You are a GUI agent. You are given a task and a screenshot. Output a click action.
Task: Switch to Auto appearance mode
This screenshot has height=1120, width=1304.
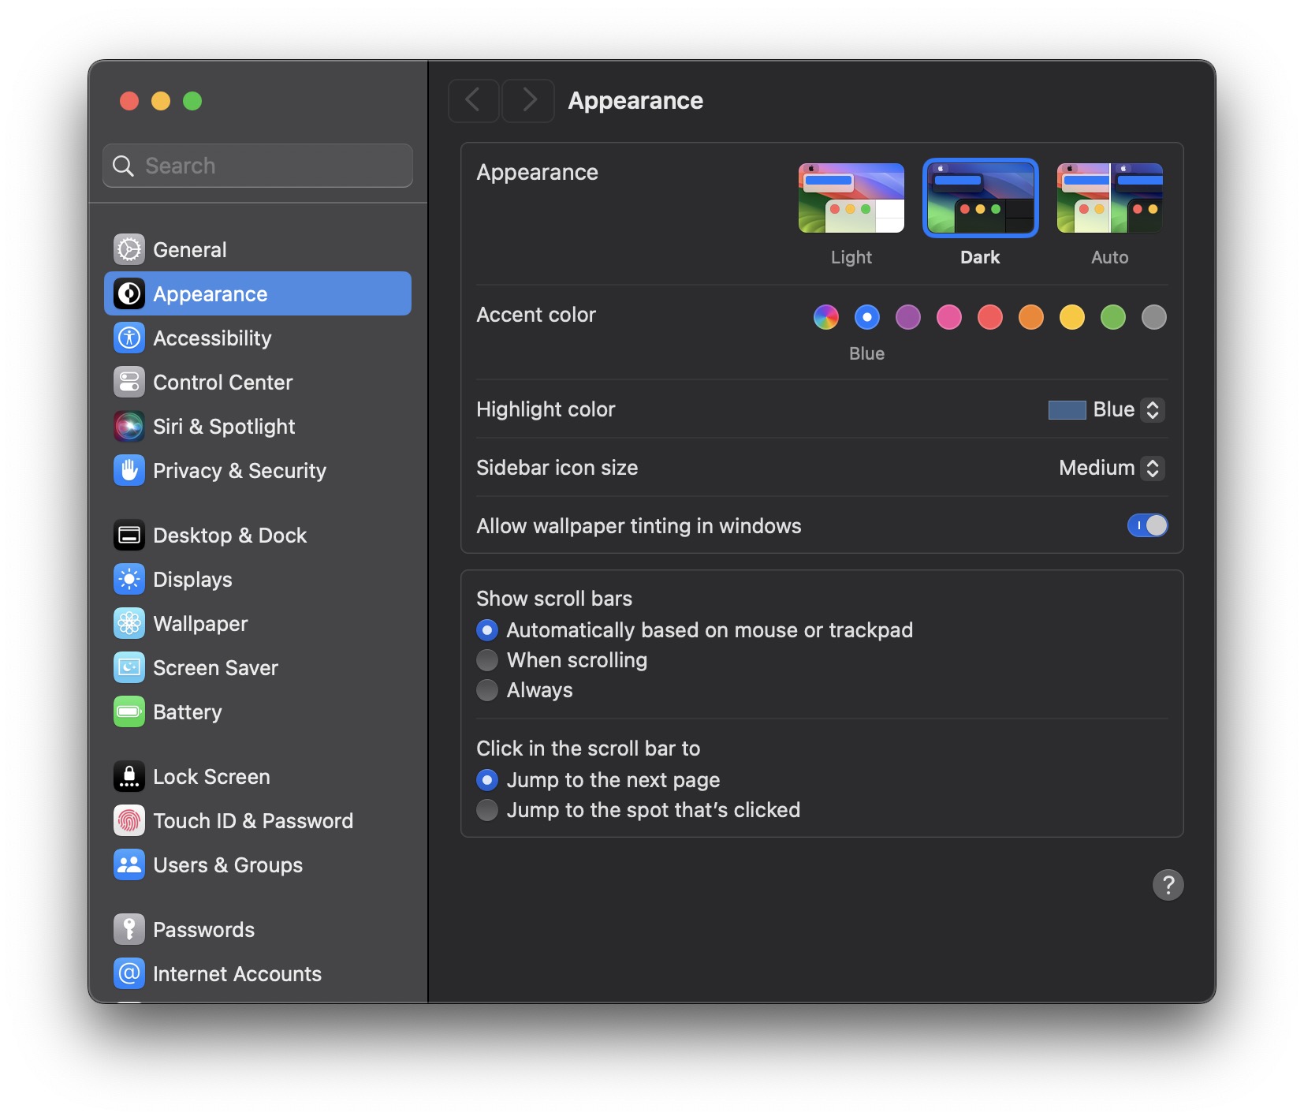click(1109, 197)
